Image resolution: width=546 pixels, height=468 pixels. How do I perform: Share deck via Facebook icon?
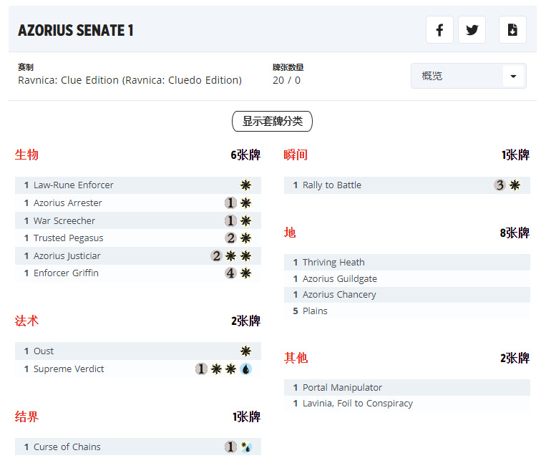[x=439, y=30]
